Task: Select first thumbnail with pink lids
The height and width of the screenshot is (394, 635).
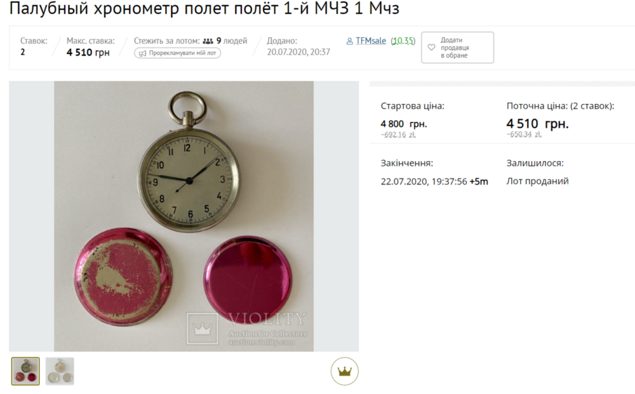Action: [25, 371]
